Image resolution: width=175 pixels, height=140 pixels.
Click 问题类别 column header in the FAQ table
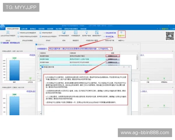point(54,53)
